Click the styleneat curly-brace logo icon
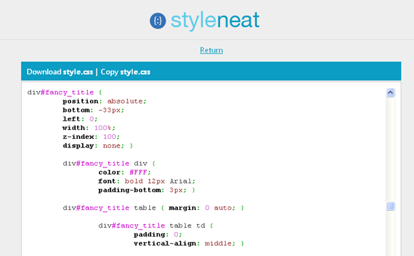Image resolution: width=414 pixels, height=256 pixels. [158, 21]
